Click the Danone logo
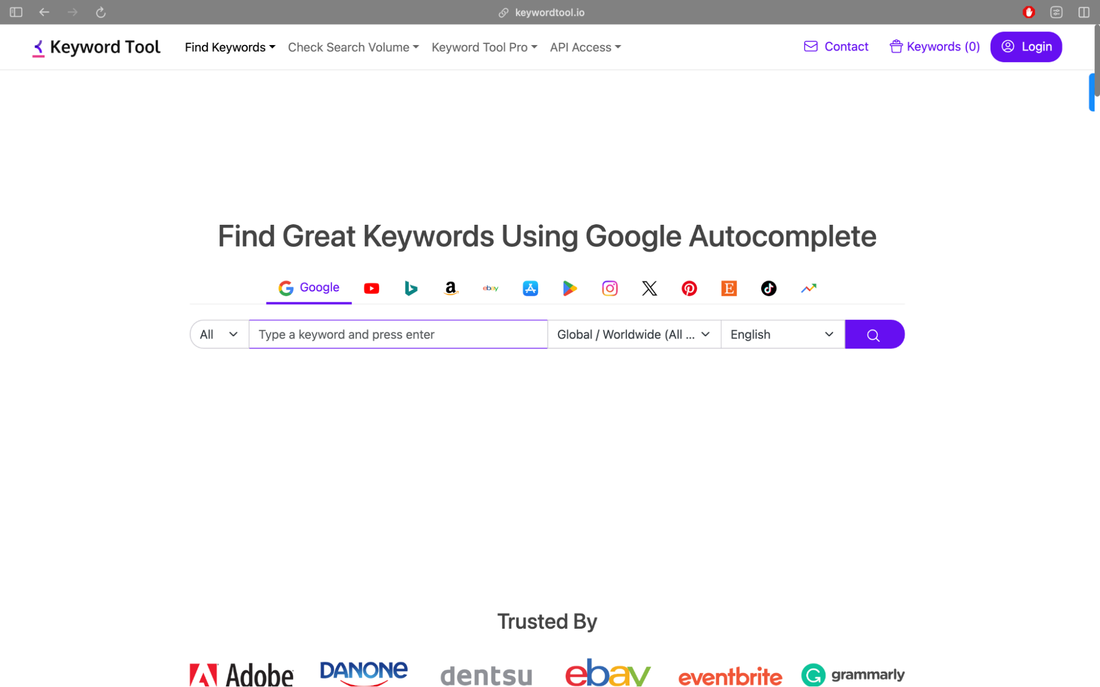This screenshot has width=1100, height=687. click(364, 673)
